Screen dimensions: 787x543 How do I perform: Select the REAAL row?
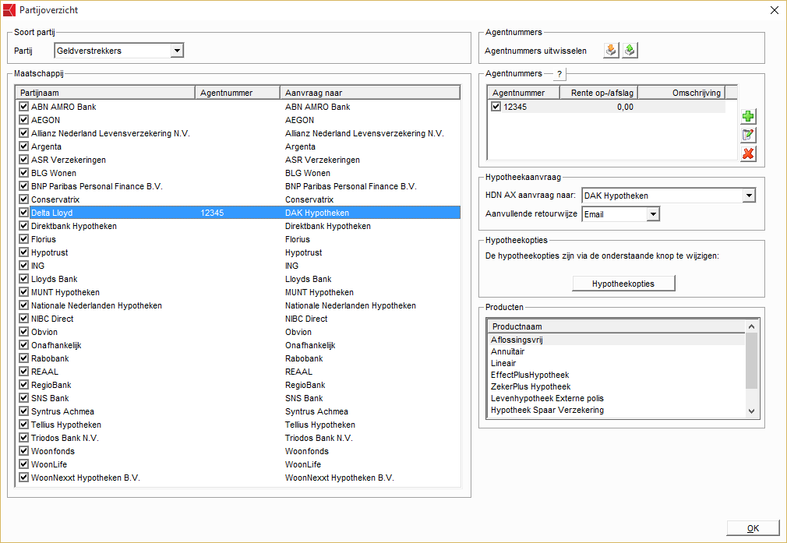tap(238, 372)
